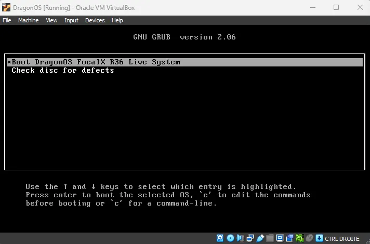Open the Machine menu

(x=28, y=20)
